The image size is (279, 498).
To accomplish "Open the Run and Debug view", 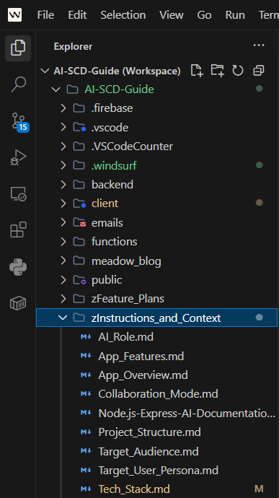I will point(18,157).
